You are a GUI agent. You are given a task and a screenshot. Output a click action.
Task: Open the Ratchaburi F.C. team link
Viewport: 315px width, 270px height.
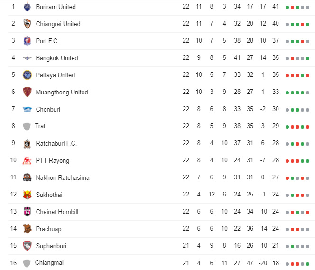[56, 143]
